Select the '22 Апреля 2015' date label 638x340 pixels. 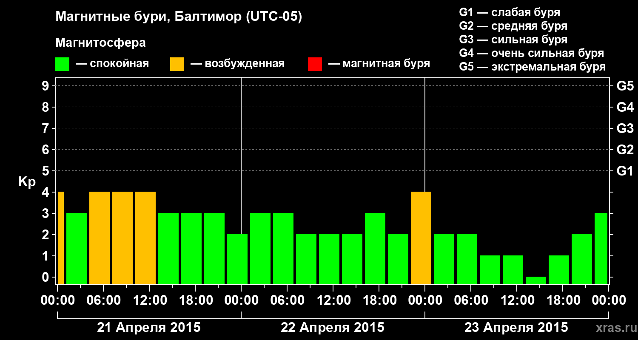coord(333,328)
